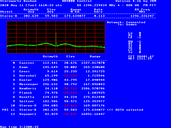Click the 'AUTO selected' indicator

129,110
